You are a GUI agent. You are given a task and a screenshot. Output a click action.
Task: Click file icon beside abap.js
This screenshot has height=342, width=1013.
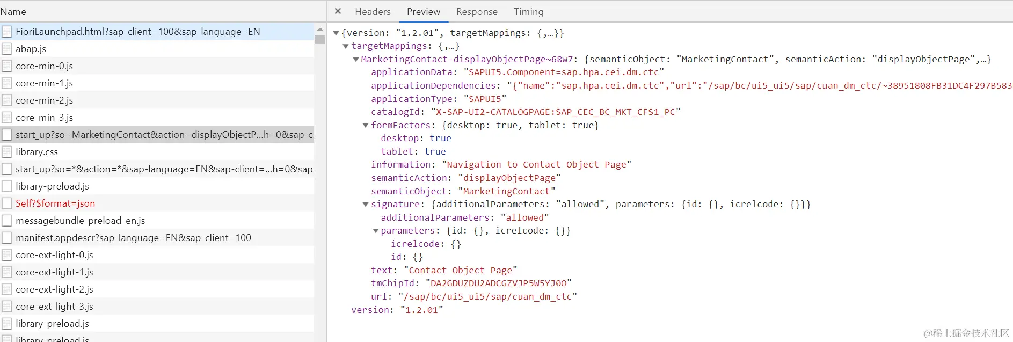(7, 49)
